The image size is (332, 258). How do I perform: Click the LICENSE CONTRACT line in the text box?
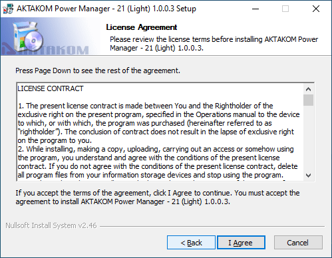coord(51,88)
